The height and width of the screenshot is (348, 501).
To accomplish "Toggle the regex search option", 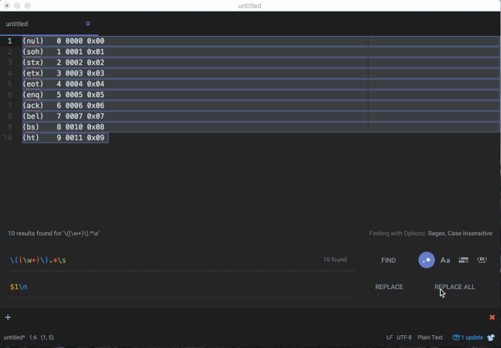I will pyautogui.click(x=427, y=260).
